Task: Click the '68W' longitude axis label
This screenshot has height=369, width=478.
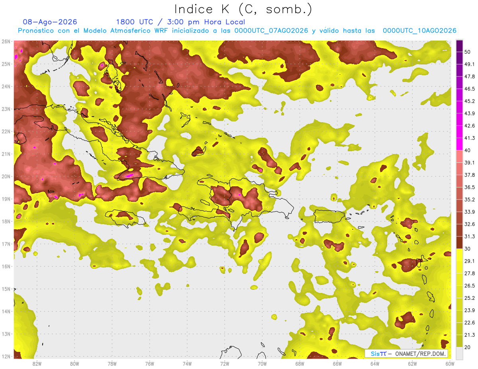Action: 300,363
